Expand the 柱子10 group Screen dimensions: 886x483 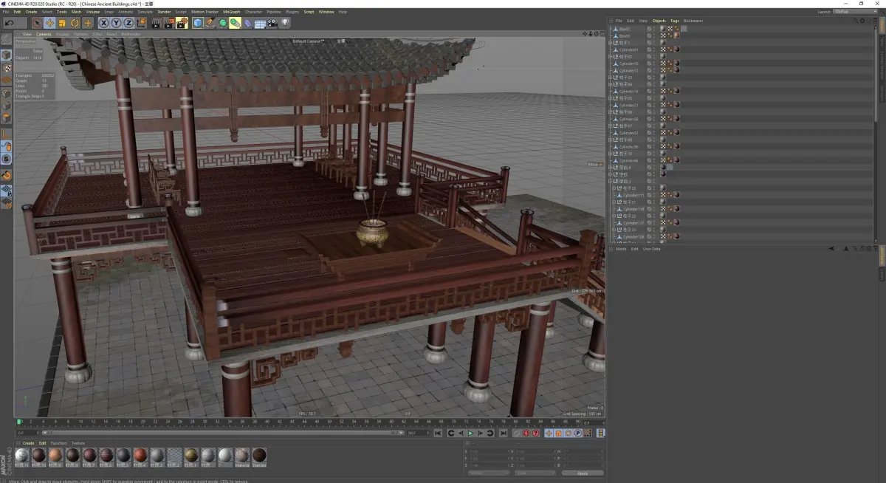pyautogui.click(x=610, y=154)
